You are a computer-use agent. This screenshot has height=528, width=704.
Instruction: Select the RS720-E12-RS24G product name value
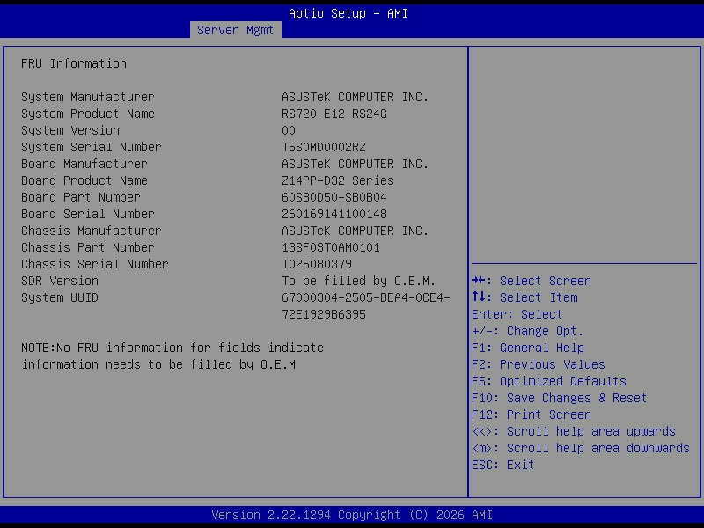point(334,114)
